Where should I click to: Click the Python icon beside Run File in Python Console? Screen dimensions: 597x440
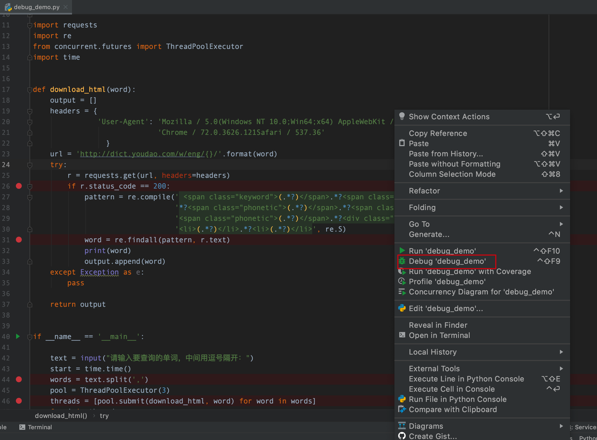(402, 399)
